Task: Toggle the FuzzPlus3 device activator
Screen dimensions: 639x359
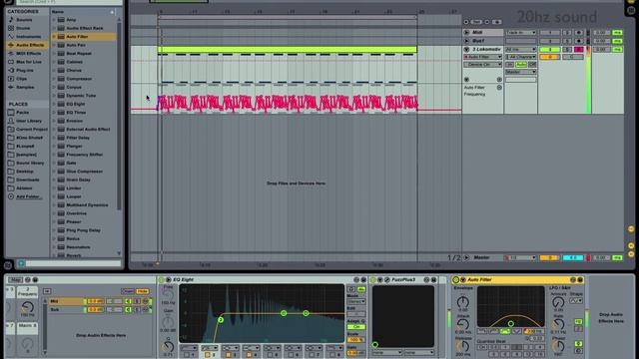Action: 372,279
